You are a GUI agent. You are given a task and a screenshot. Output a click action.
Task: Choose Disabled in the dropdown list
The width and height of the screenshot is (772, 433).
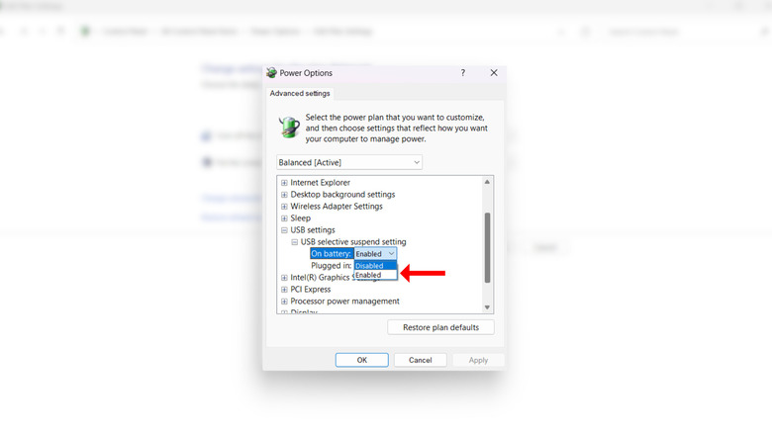tap(375, 266)
